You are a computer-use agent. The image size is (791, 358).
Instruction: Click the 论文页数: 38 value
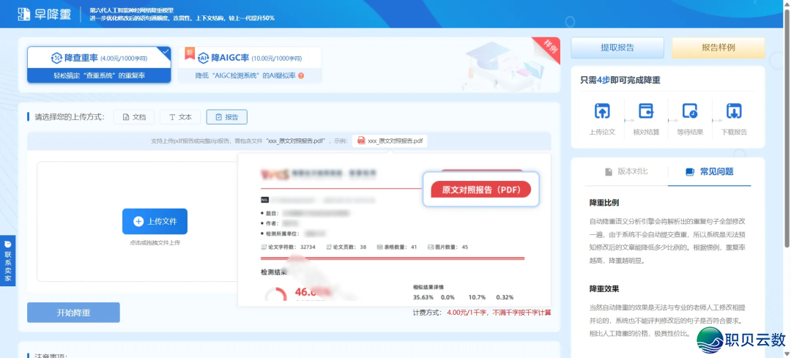346,247
